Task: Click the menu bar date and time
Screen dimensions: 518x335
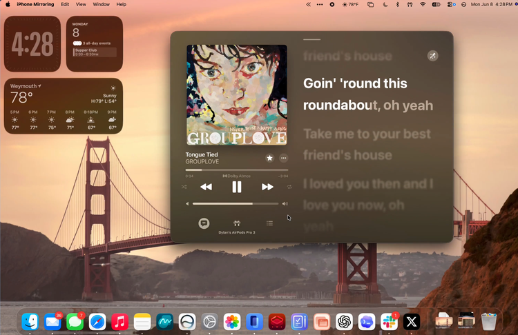Action: click(492, 4)
